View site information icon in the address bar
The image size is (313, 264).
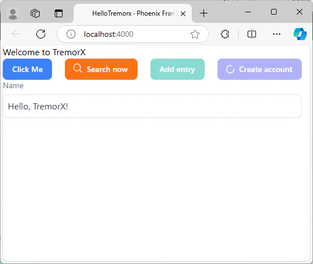71,34
